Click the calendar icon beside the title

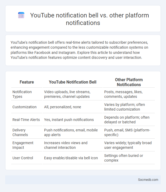coord(21,15)
